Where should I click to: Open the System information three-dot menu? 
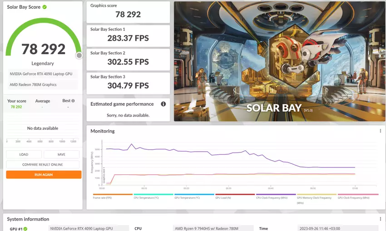[380, 219]
